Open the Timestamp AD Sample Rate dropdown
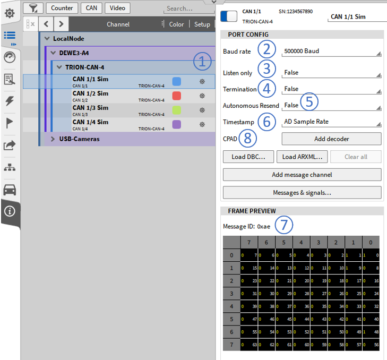The height and width of the screenshot is (360, 387). pyautogui.click(x=331, y=122)
